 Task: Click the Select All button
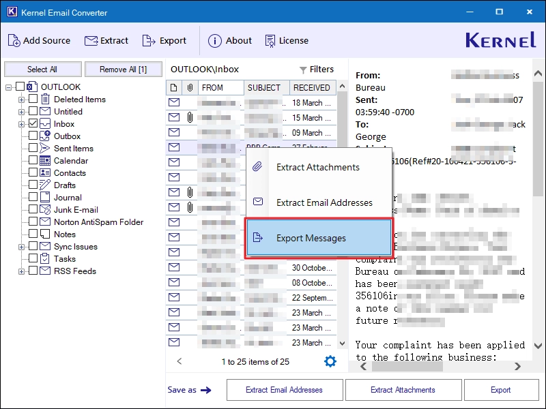pyautogui.click(x=43, y=70)
